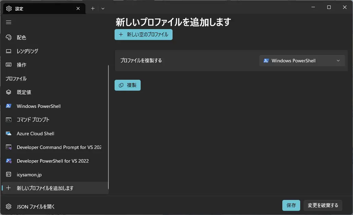Click the JSON ファイルを開く gear icon

(9, 206)
